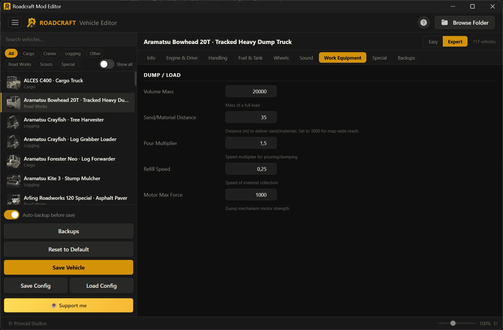Edit the Refill Speed field
The height and width of the screenshot is (330, 503).
[x=251, y=169]
